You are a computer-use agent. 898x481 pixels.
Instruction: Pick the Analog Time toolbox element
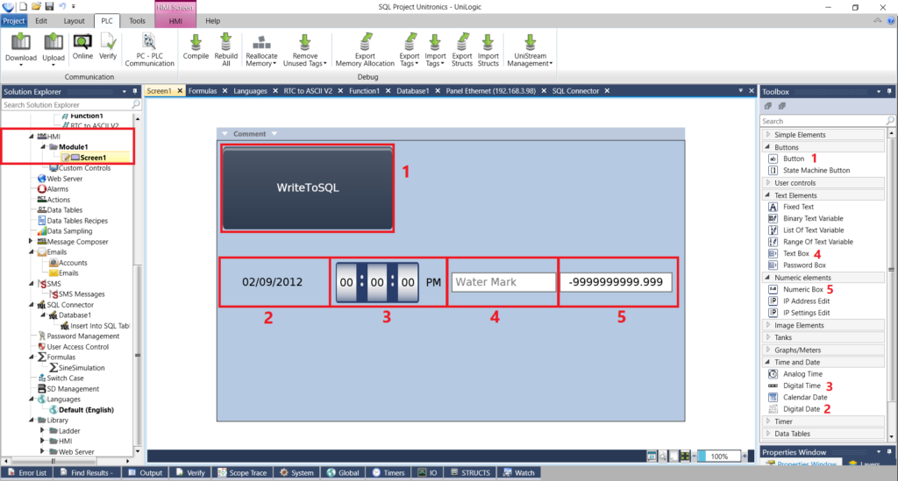click(x=802, y=374)
